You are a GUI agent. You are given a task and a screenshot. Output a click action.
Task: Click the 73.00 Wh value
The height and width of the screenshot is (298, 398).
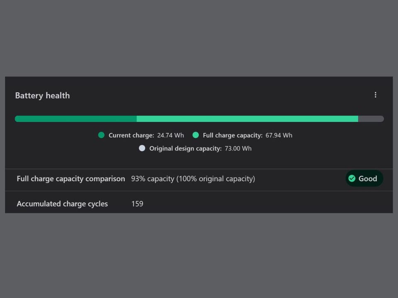238,149
